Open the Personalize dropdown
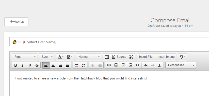The width and height of the screenshot is (209, 96). tap(181, 65)
